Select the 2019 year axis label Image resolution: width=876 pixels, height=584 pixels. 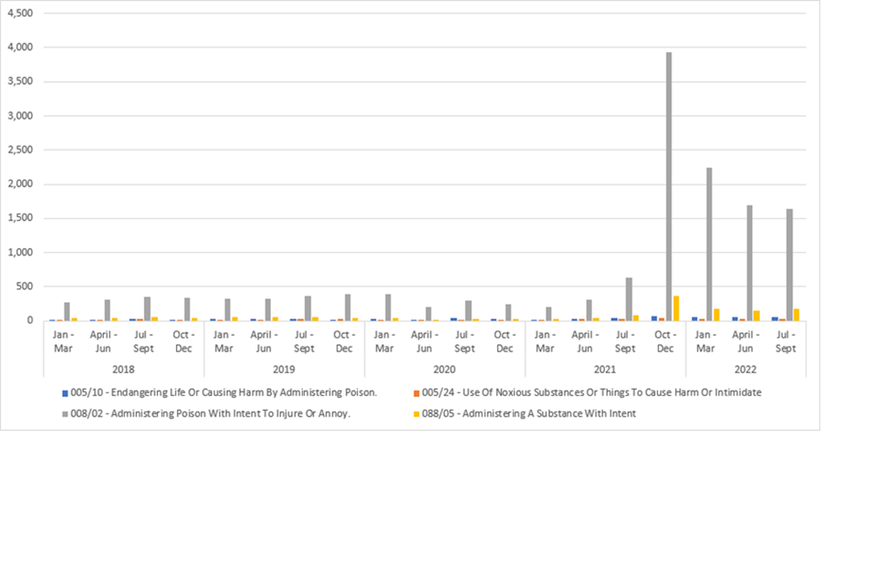point(284,370)
